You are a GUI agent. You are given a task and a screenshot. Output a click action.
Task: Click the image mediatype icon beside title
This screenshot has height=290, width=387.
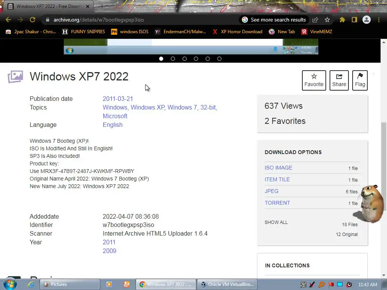point(15,77)
